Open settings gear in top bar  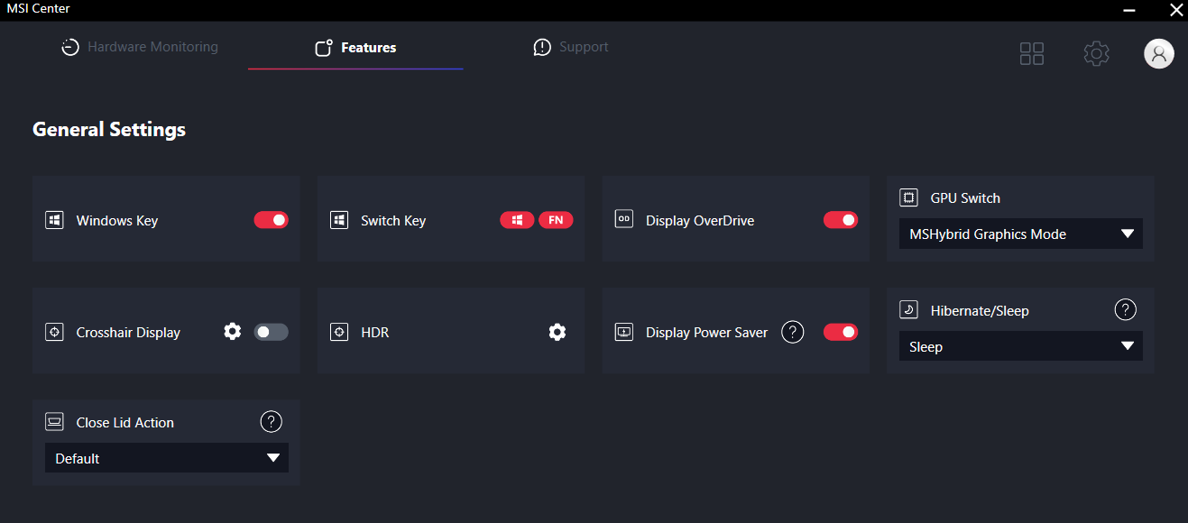[x=1096, y=53]
